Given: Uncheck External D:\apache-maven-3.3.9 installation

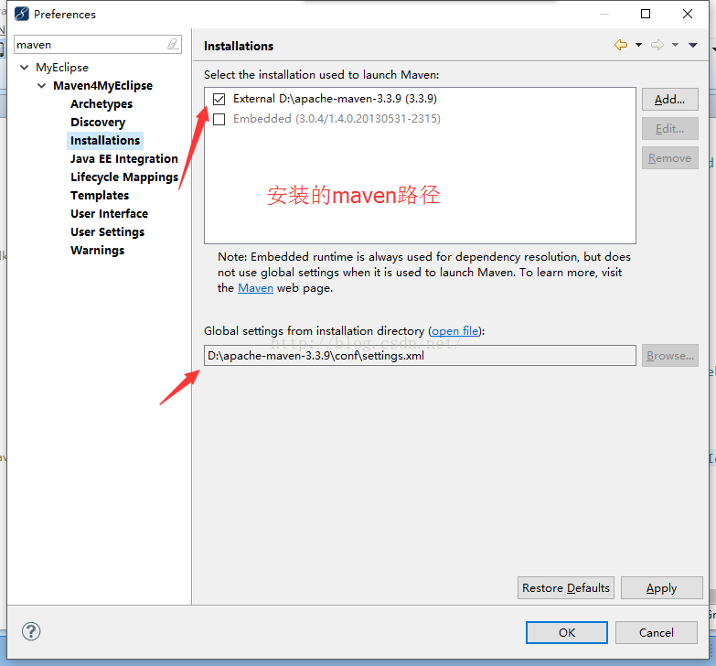Looking at the screenshot, I should click(x=219, y=99).
